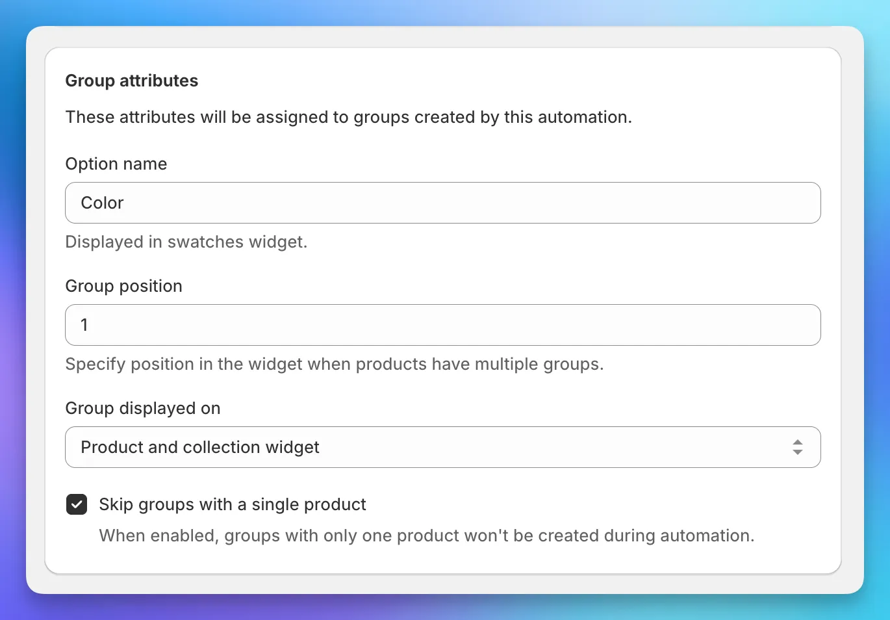
Task: Click the automation description under Group attributes
Action: point(349,117)
